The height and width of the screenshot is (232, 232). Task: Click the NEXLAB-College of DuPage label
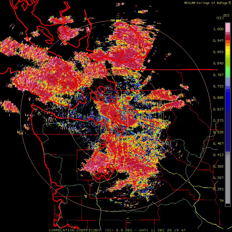(x=206, y=3)
